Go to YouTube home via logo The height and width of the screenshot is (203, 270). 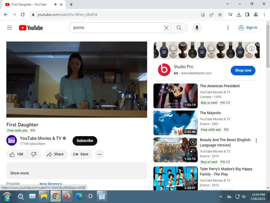click(31, 28)
